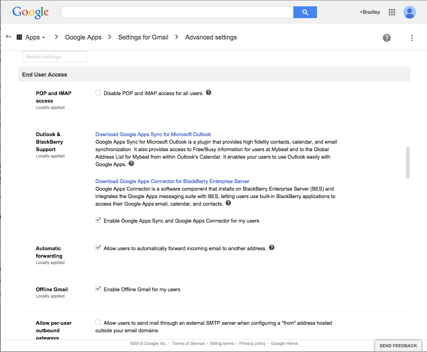The height and width of the screenshot is (352, 427).
Task: Uncheck Enable Google Apps Sync and Connector
Action: [x=98, y=220]
